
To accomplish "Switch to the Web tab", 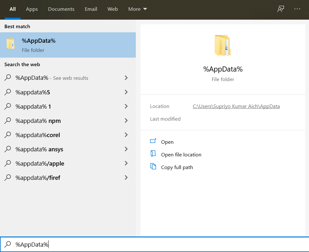I will (x=112, y=9).
